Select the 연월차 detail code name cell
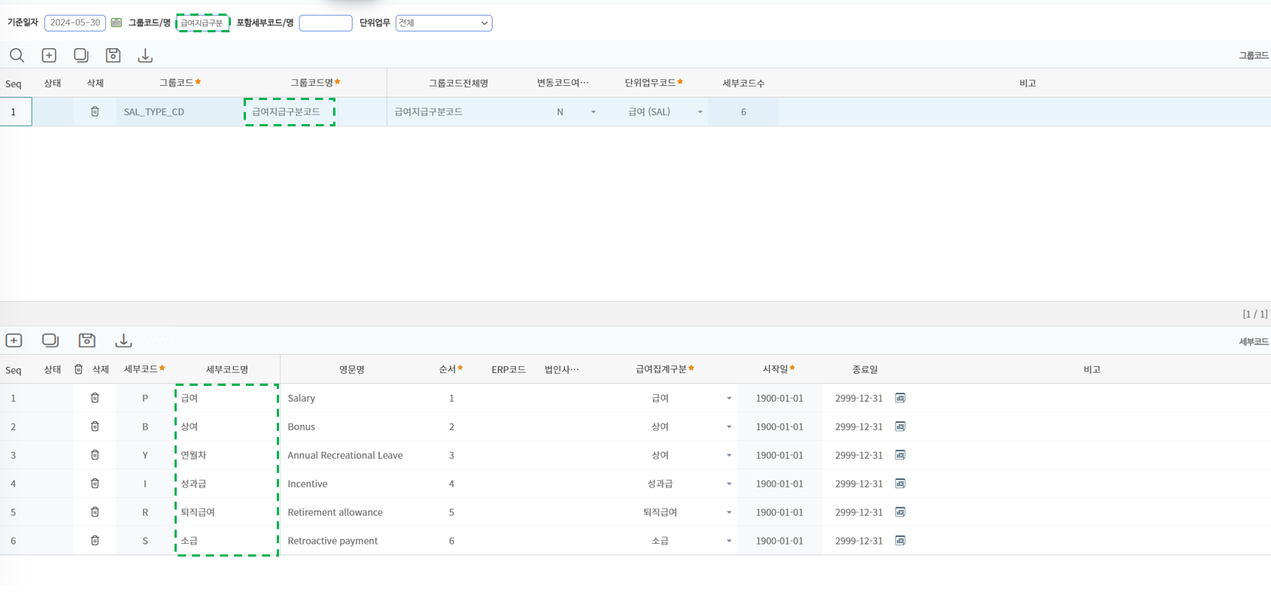This screenshot has width=1271, height=598. (x=227, y=455)
